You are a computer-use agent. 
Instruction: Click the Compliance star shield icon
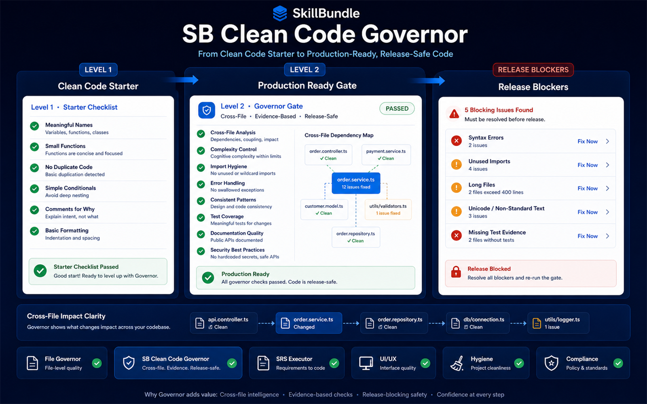coord(552,363)
